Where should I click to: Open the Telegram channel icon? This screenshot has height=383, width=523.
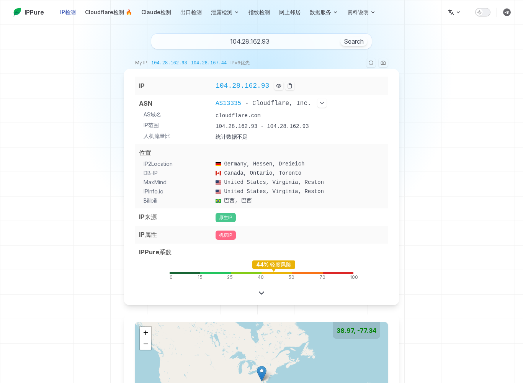click(x=507, y=12)
